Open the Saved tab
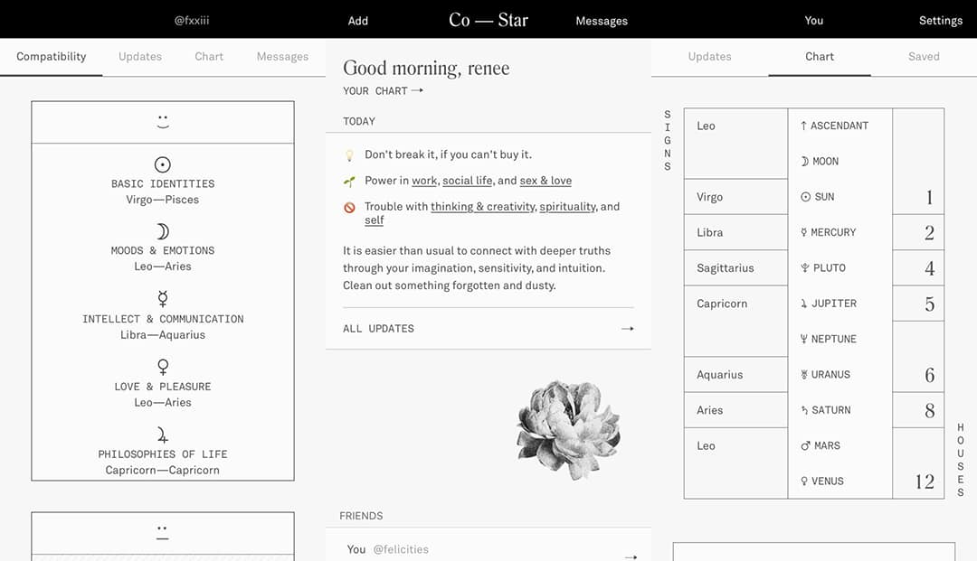 [924, 56]
